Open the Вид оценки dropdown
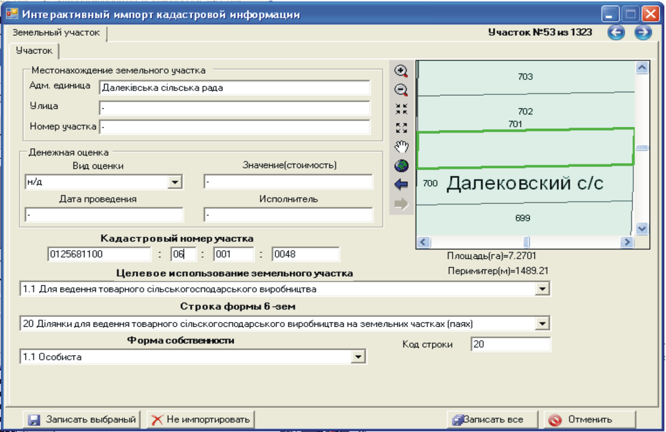Viewport: 666px width, 432px height. point(175,182)
